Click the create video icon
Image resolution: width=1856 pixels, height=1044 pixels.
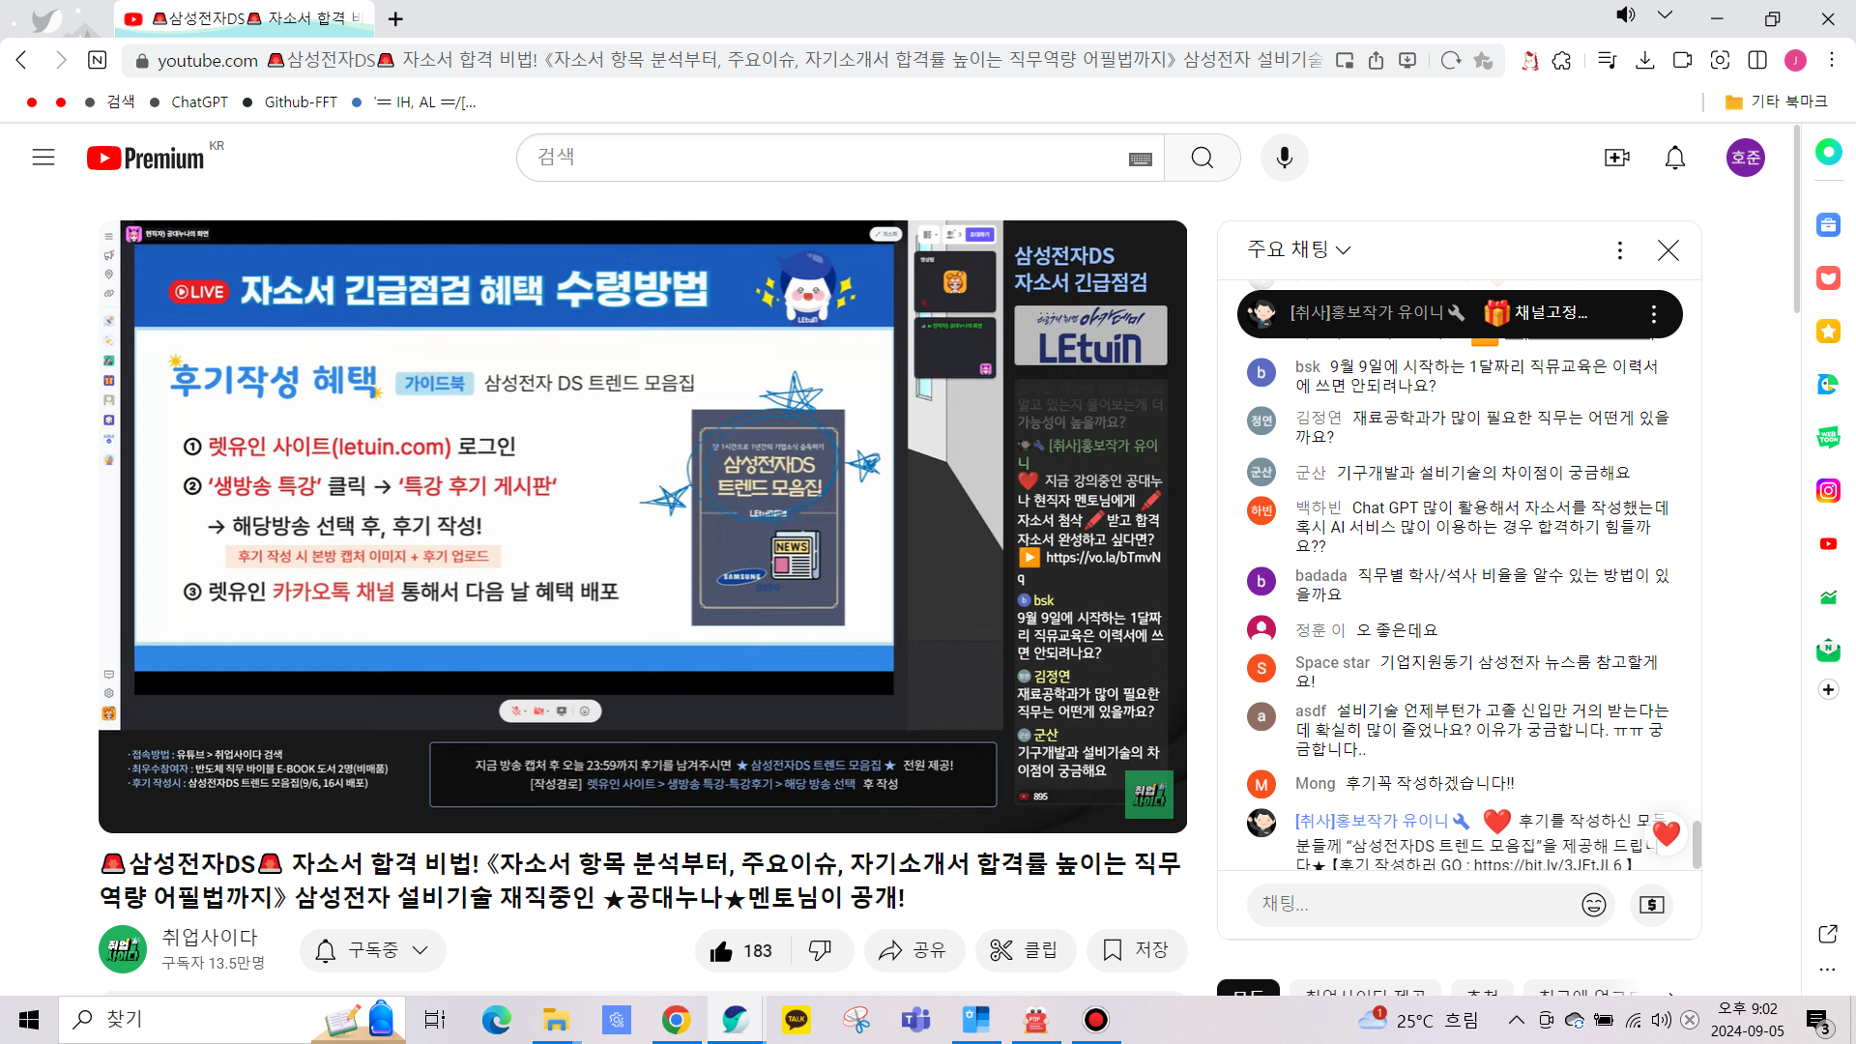click(1616, 158)
